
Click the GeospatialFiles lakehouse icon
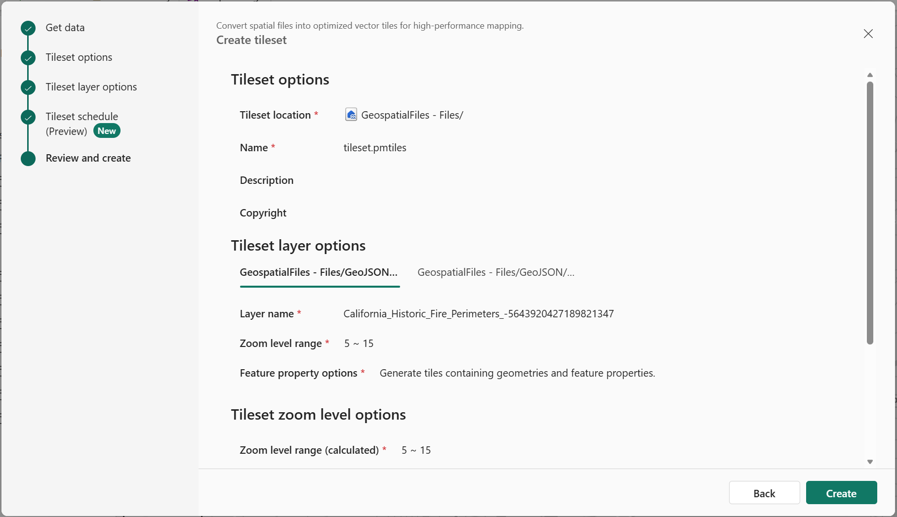pyautogui.click(x=351, y=115)
